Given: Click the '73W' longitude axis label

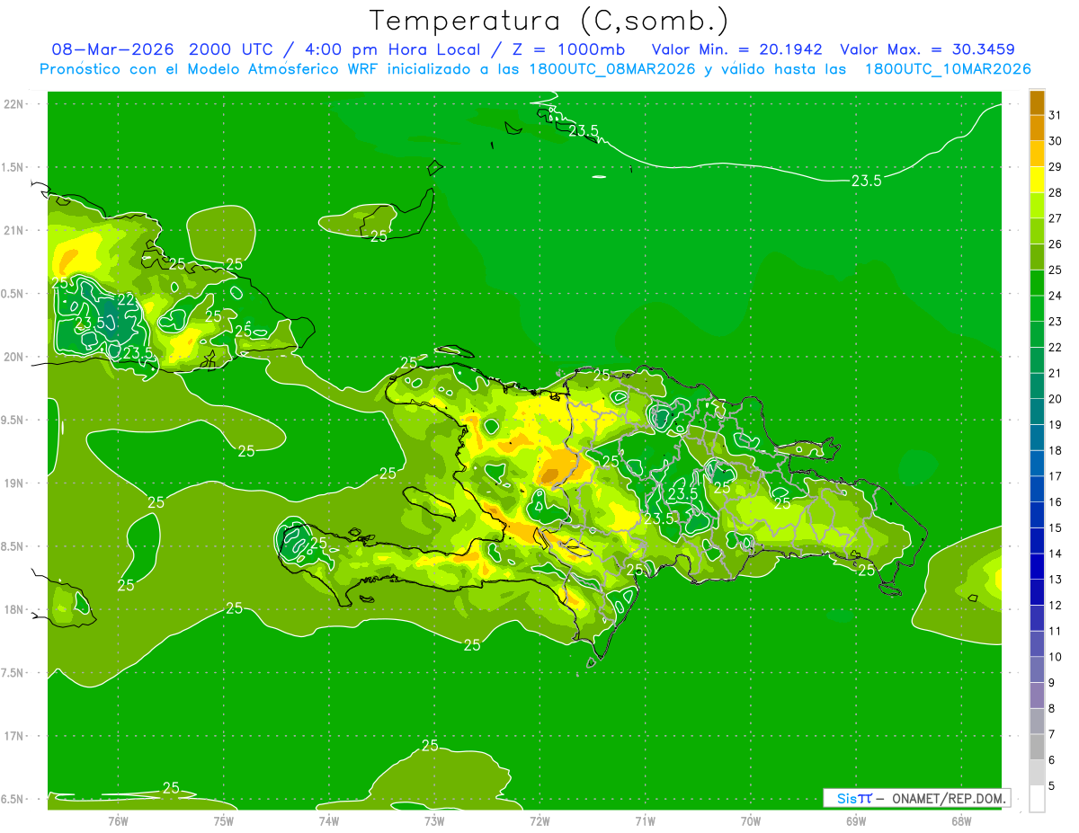Looking at the screenshot, I should 434,821.
